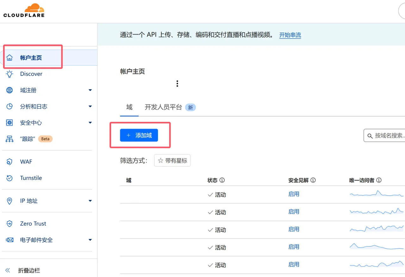Click the location pin icon for IP 地址
Image resolution: width=405 pixels, height=277 pixels.
pos(9,201)
